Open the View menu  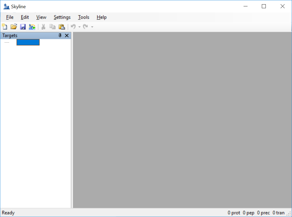click(x=41, y=17)
